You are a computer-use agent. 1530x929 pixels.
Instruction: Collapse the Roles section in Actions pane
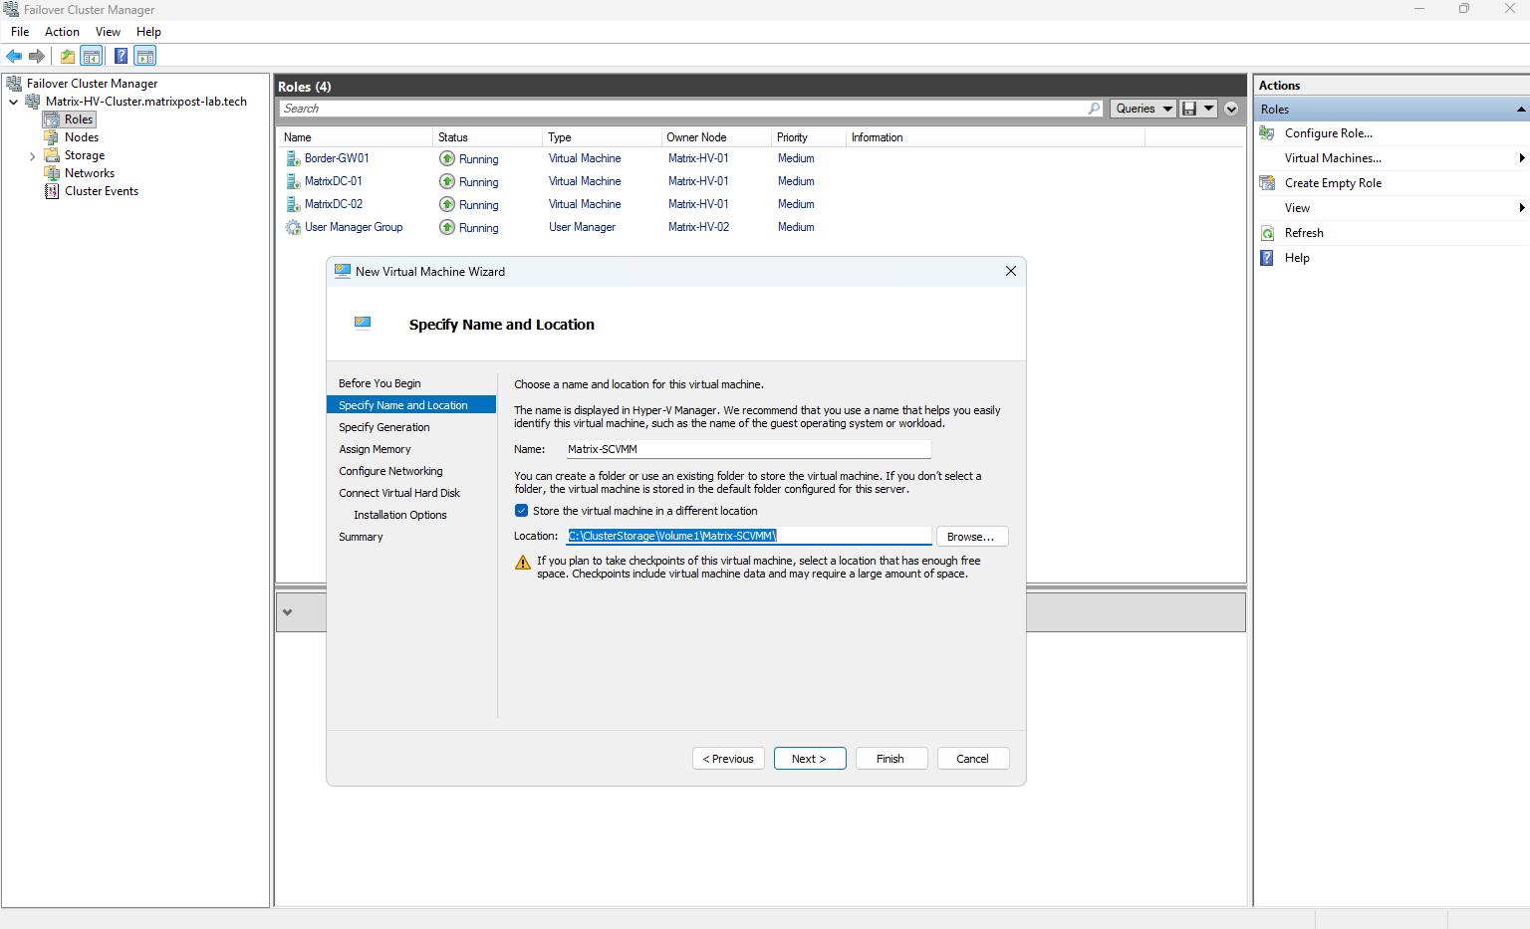(x=1521, y=110)
